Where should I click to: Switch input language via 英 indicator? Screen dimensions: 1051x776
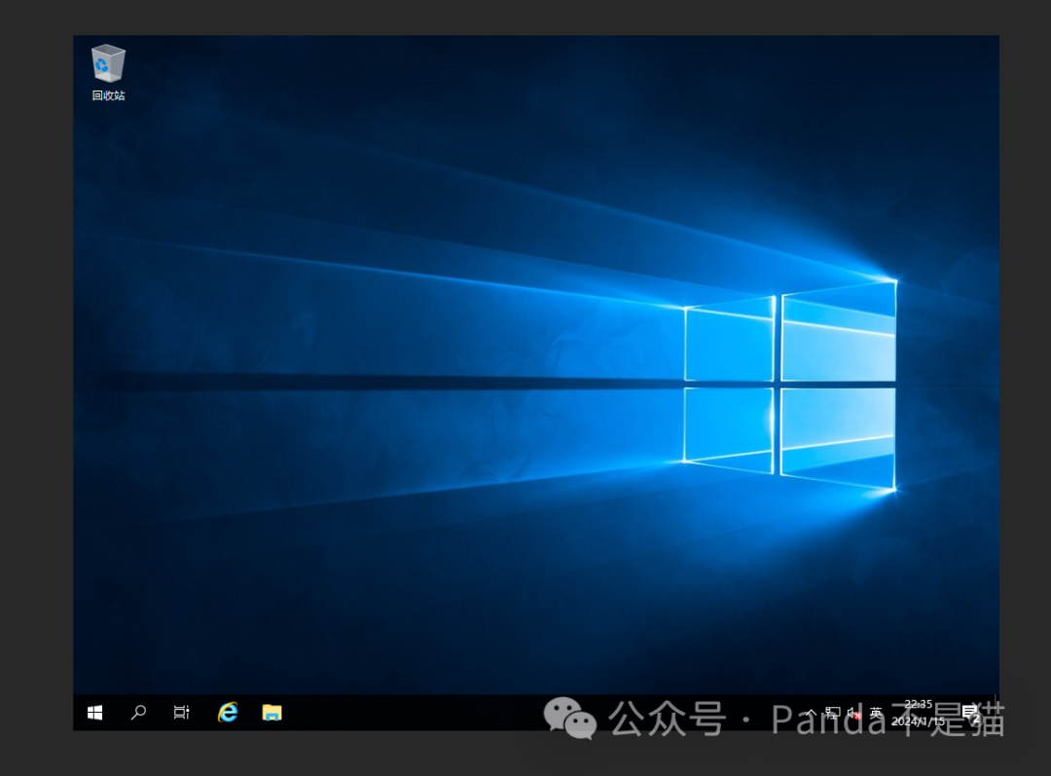[876, 713]
